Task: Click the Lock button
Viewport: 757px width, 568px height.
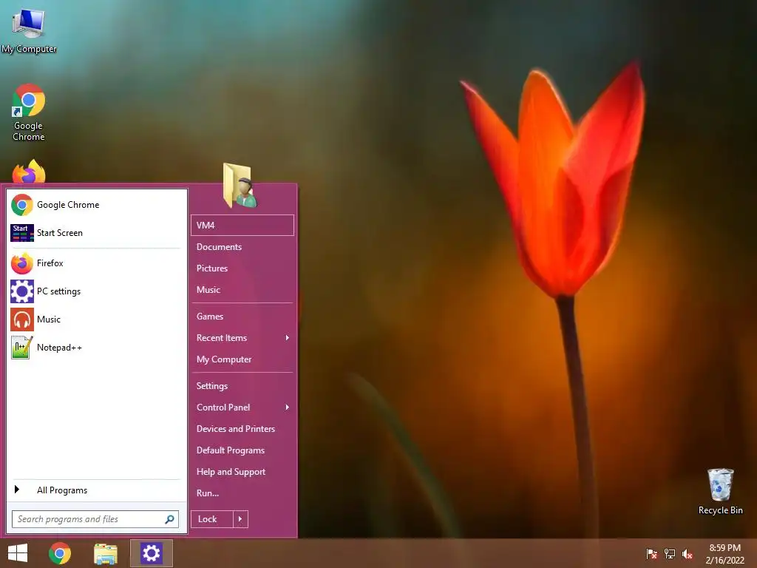Action: 212,519
